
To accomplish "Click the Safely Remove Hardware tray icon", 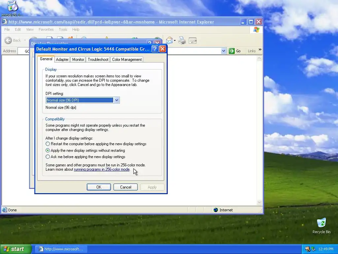I will [x=314, y=249].
